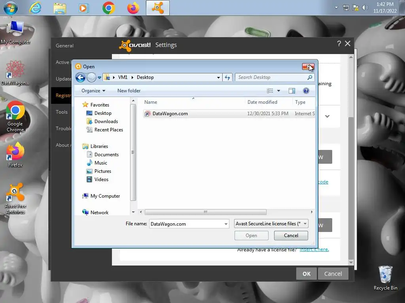Launch Internet Explorer from the taskbar

coord(35,8)
